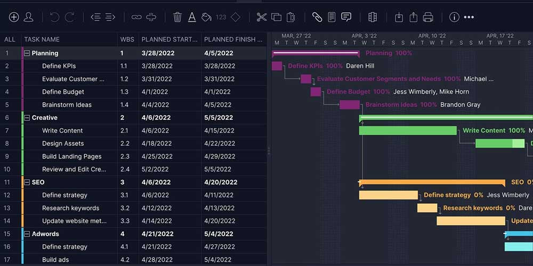Viewport: 533px width, 266px height.
Task: Click the Research keywords Gantt bar
Action: click(x=427, y=208)
